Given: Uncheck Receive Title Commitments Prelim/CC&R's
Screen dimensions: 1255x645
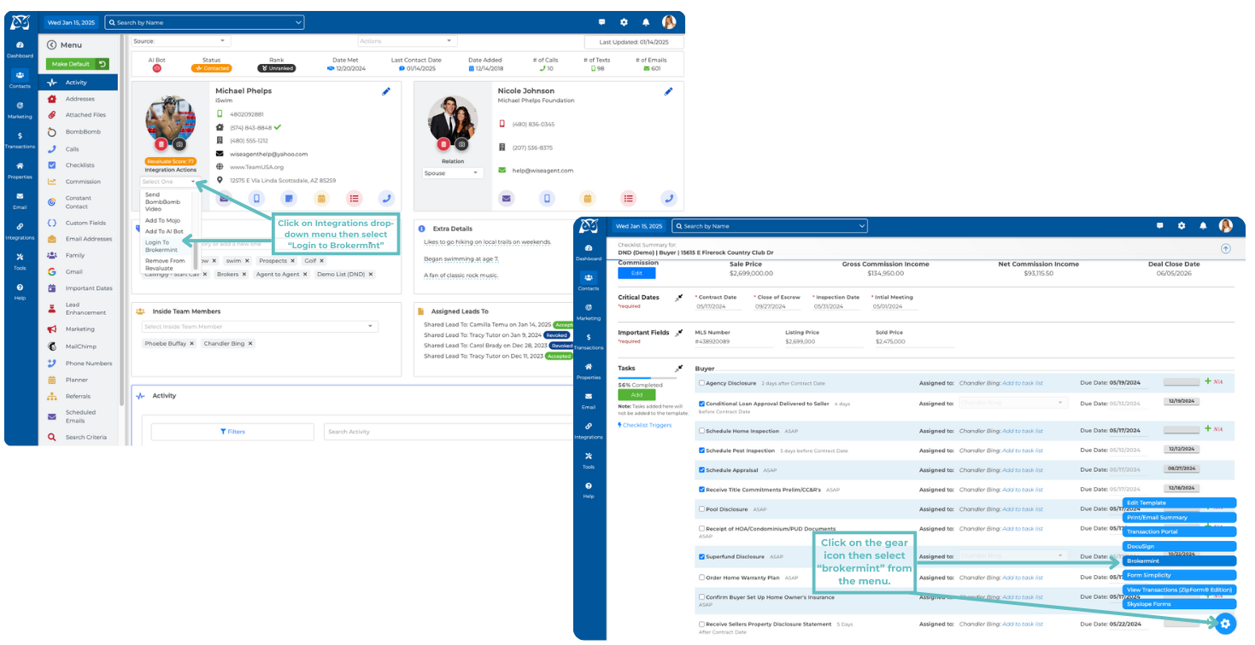Looking at the screenshot, I should tap(702, 490).
